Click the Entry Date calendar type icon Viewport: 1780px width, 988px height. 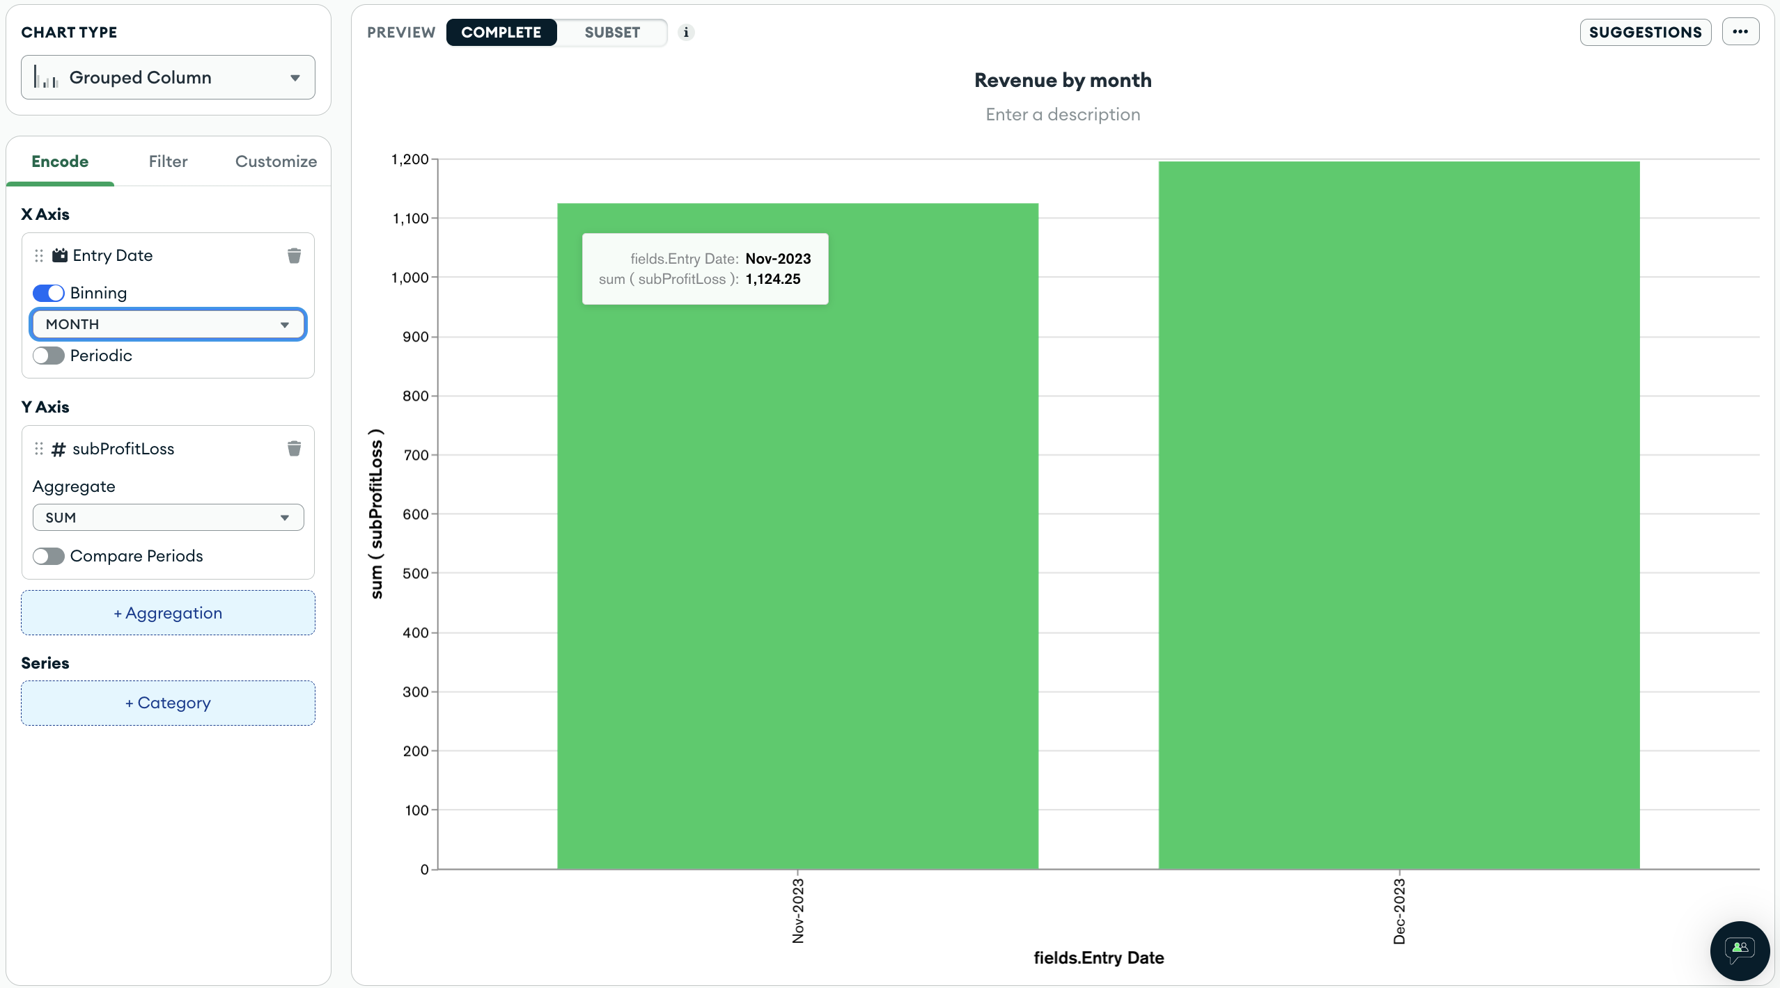tap(60, 255)
